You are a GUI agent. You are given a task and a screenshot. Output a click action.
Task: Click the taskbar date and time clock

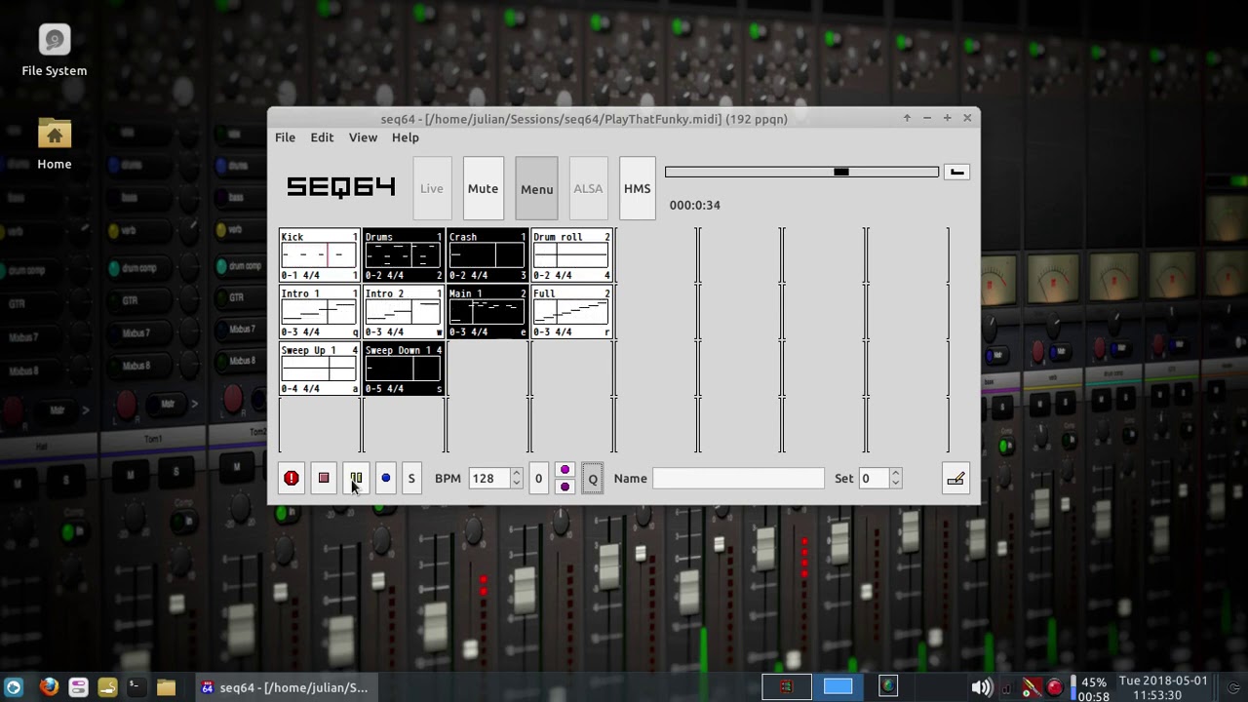[1163, 687]
